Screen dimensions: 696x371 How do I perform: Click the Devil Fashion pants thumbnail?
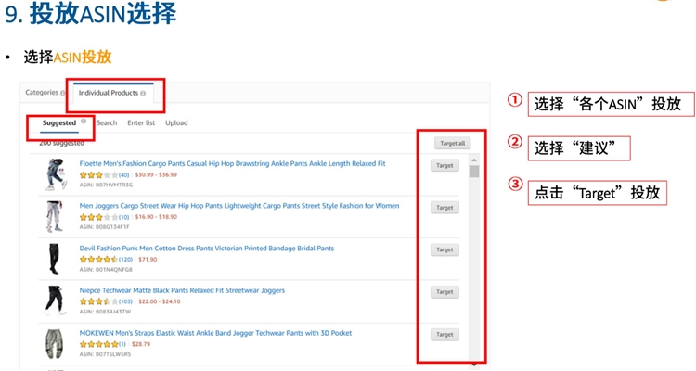point(54,259)
